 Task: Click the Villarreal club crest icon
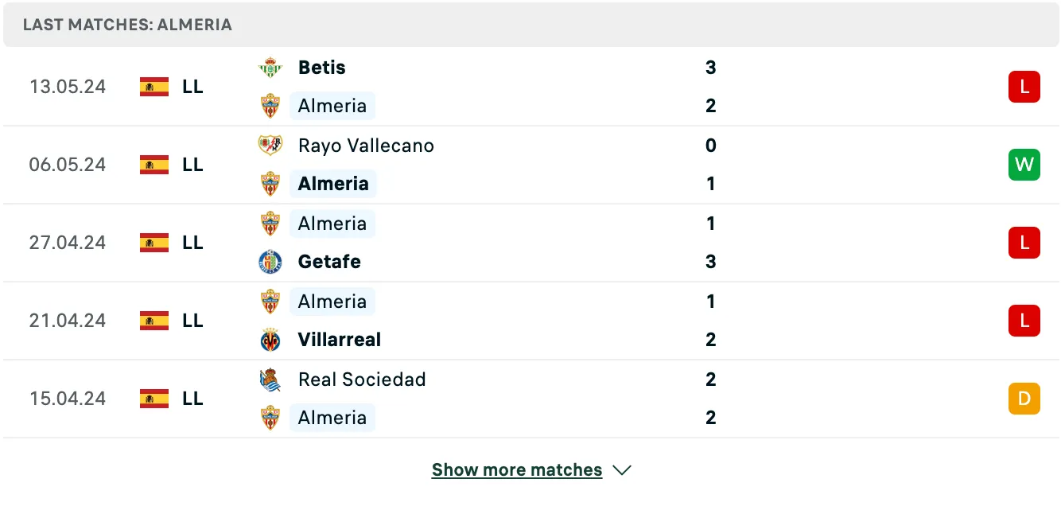pos(270,340)
